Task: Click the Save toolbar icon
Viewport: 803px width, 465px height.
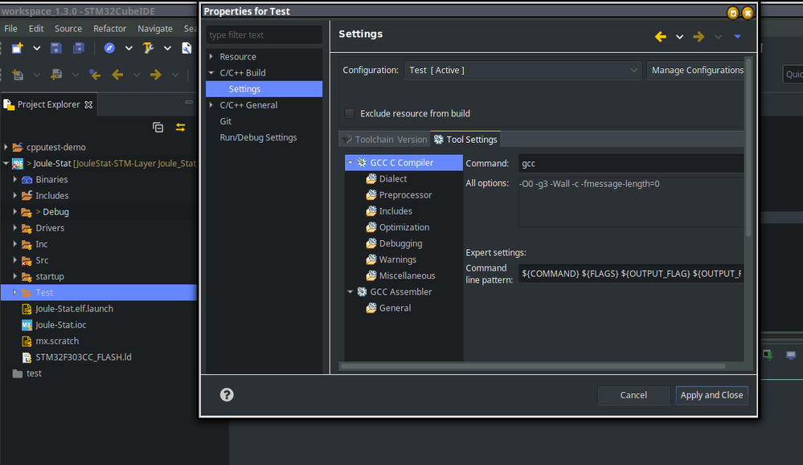Action: [x=55, y=48]
